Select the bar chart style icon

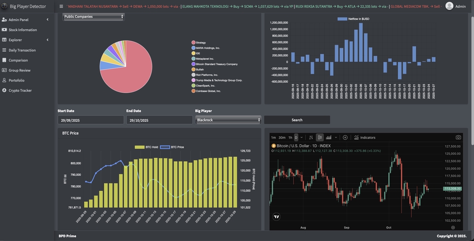coord(311,137)
